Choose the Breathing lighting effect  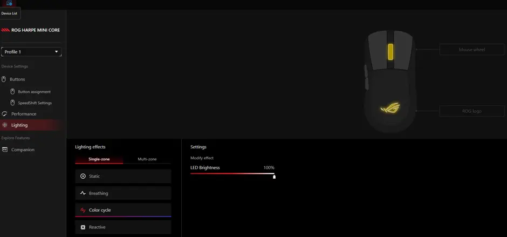pyautogui.click(x=123, y=193)
